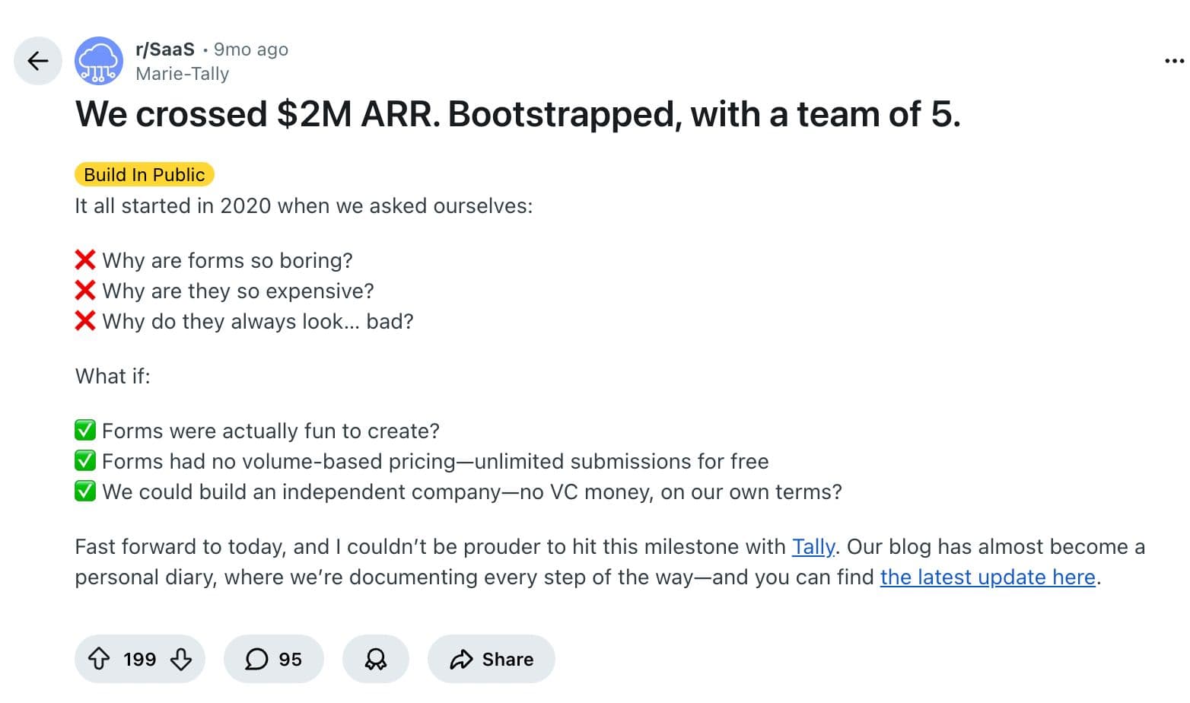Screen dimensions: 1190x703
Task: Downvote the post
Action: pos(181,660)
